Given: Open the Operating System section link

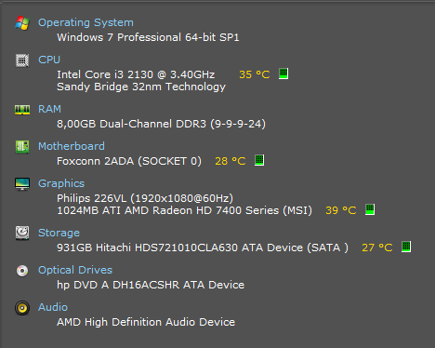Looking at the screenshot, I should pyautogui.click(x=86, y=22).
